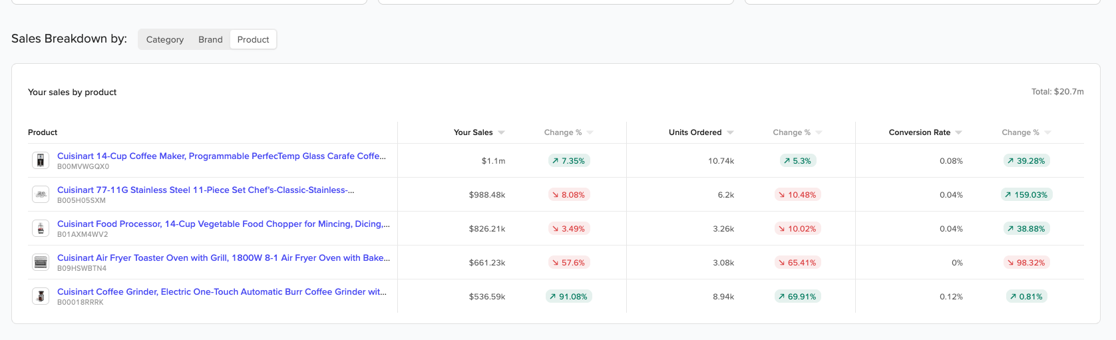Click the 65.41% units decline badge
The height and width of the screenshot is (340, 1116).
click(797, 263)
